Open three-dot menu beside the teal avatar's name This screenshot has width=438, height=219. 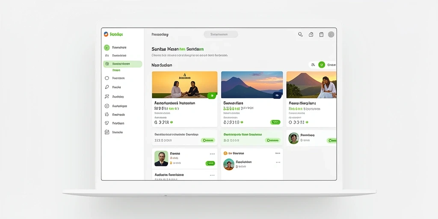pos(278,162)
